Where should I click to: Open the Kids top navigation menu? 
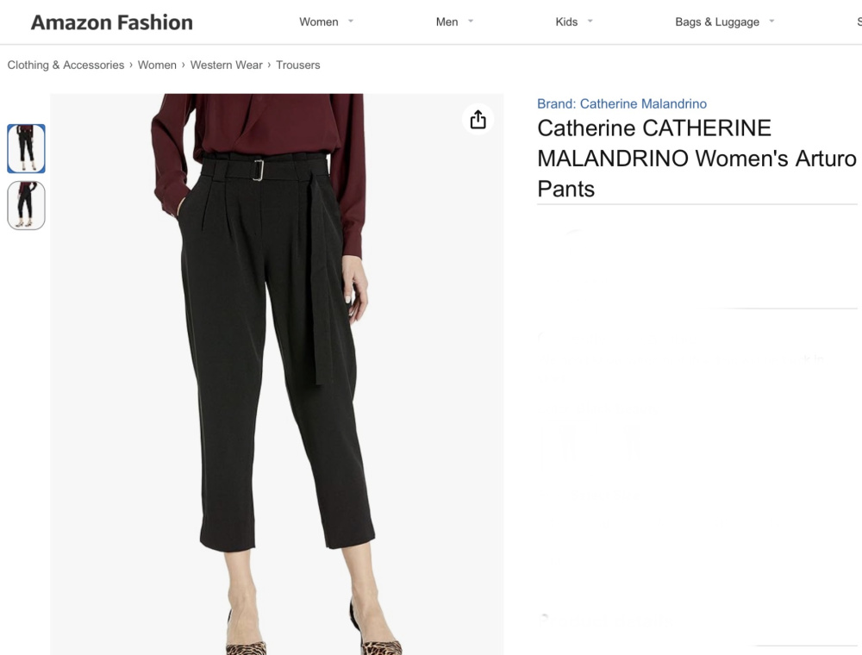566,22
